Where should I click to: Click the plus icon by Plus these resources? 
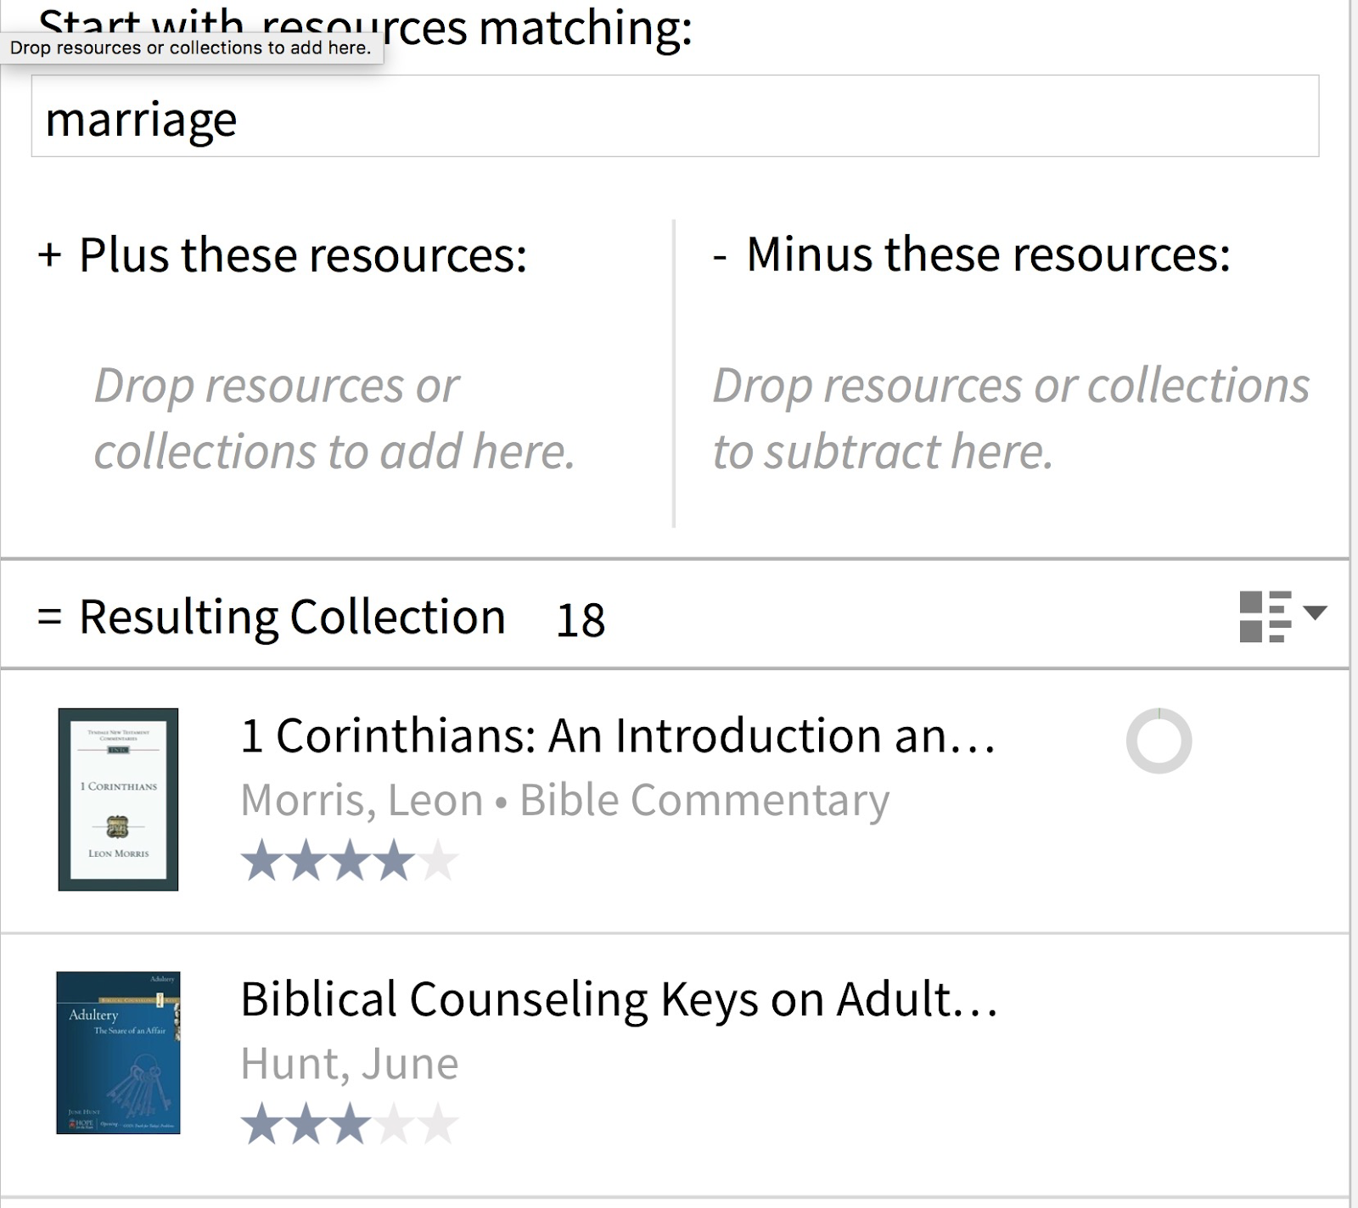coord(50,255)
